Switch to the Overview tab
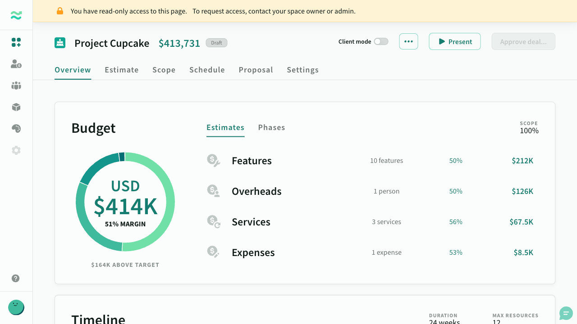The width and height of the screenshot is (577, 324). pyautogui.click(x=73, y=70)
